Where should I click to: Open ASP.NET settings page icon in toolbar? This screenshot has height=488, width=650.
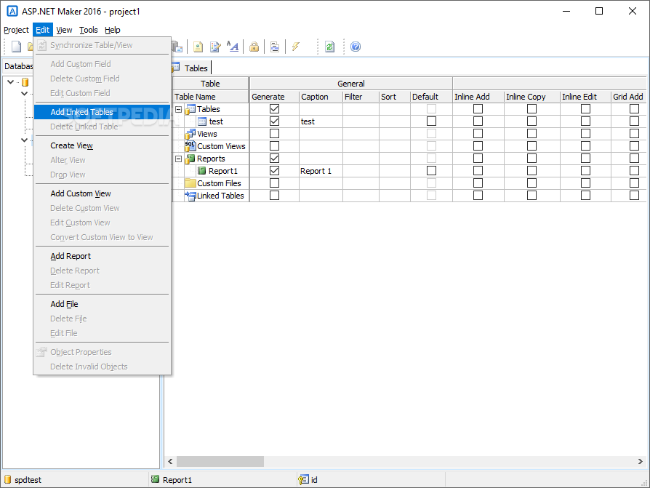tap(198, 47)
